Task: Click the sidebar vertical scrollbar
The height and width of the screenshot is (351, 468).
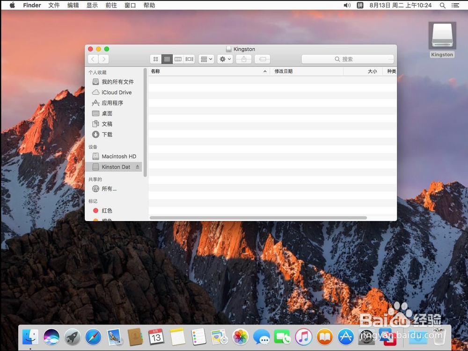Action: pyautogui.click(x=145, y=123)
